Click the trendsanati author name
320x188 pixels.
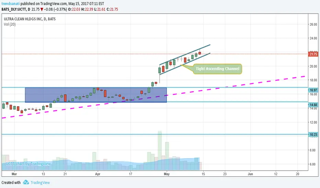coord(11,4)
